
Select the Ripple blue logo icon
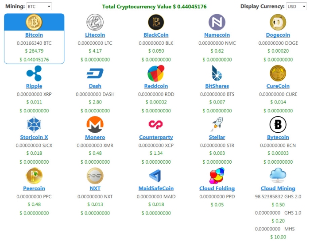tap(34, 73)
